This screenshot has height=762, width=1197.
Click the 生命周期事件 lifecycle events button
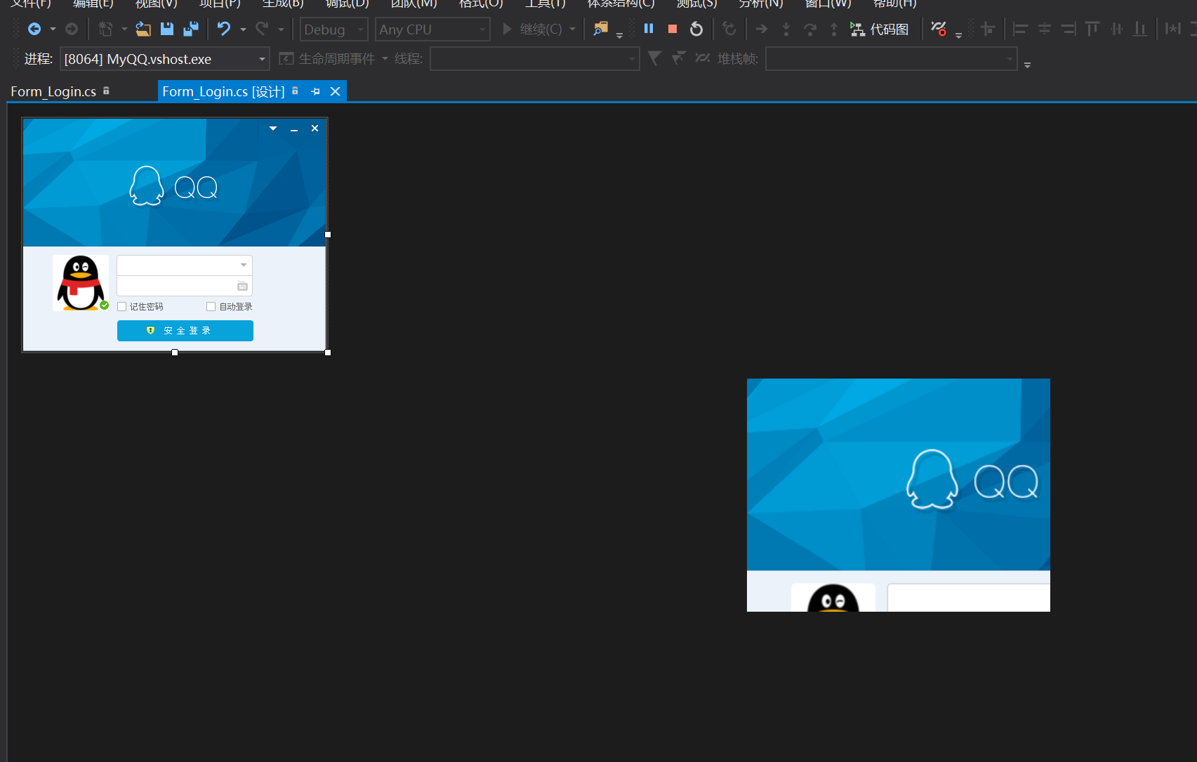(327, 59)
